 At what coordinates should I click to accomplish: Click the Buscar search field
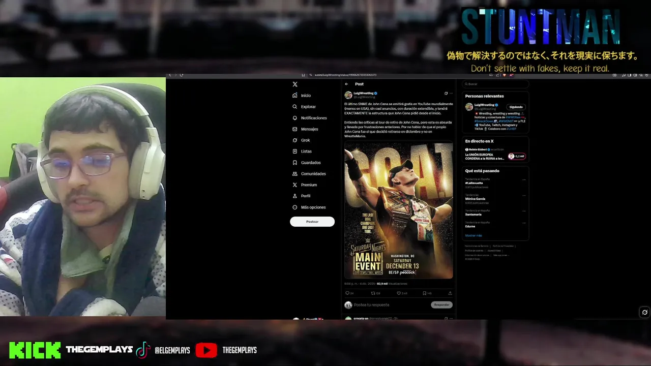[x=496, y=84]
